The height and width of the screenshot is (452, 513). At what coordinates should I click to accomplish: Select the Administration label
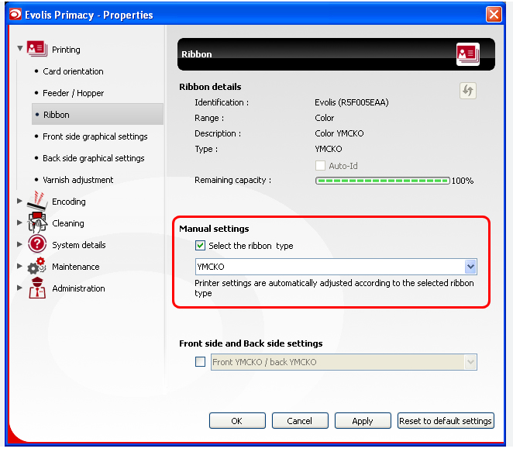pos(78,288)
